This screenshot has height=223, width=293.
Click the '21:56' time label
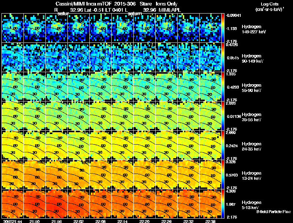click(56, 221)
